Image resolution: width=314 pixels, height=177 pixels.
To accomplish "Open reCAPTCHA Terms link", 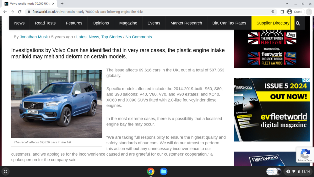I will [x=309, y=160].
